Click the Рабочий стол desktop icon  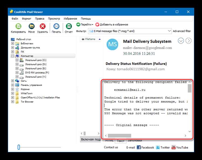pyautogui.click(x=13, y=39)
